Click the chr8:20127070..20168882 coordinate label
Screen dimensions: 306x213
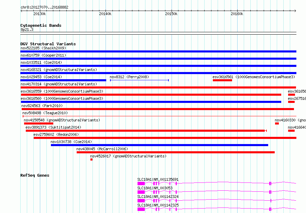tap(44, 8)
